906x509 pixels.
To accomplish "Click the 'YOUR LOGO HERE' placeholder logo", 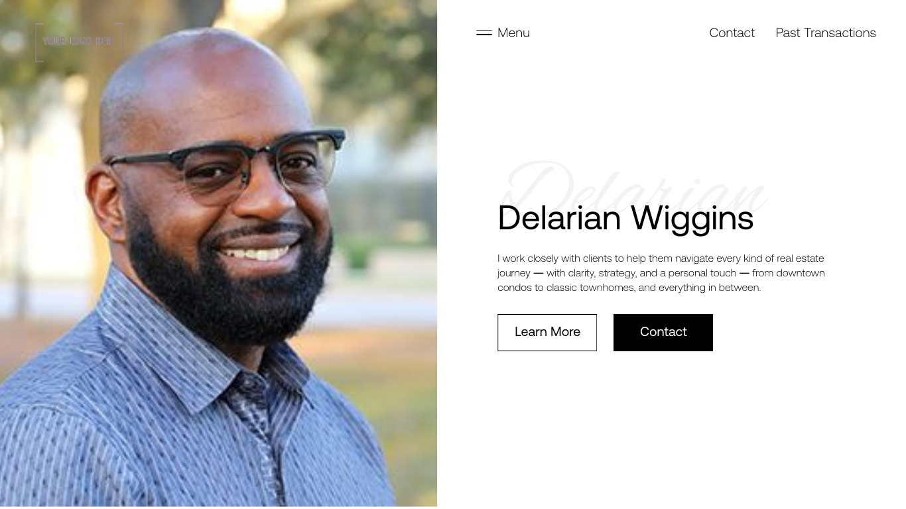I will 80,42.
